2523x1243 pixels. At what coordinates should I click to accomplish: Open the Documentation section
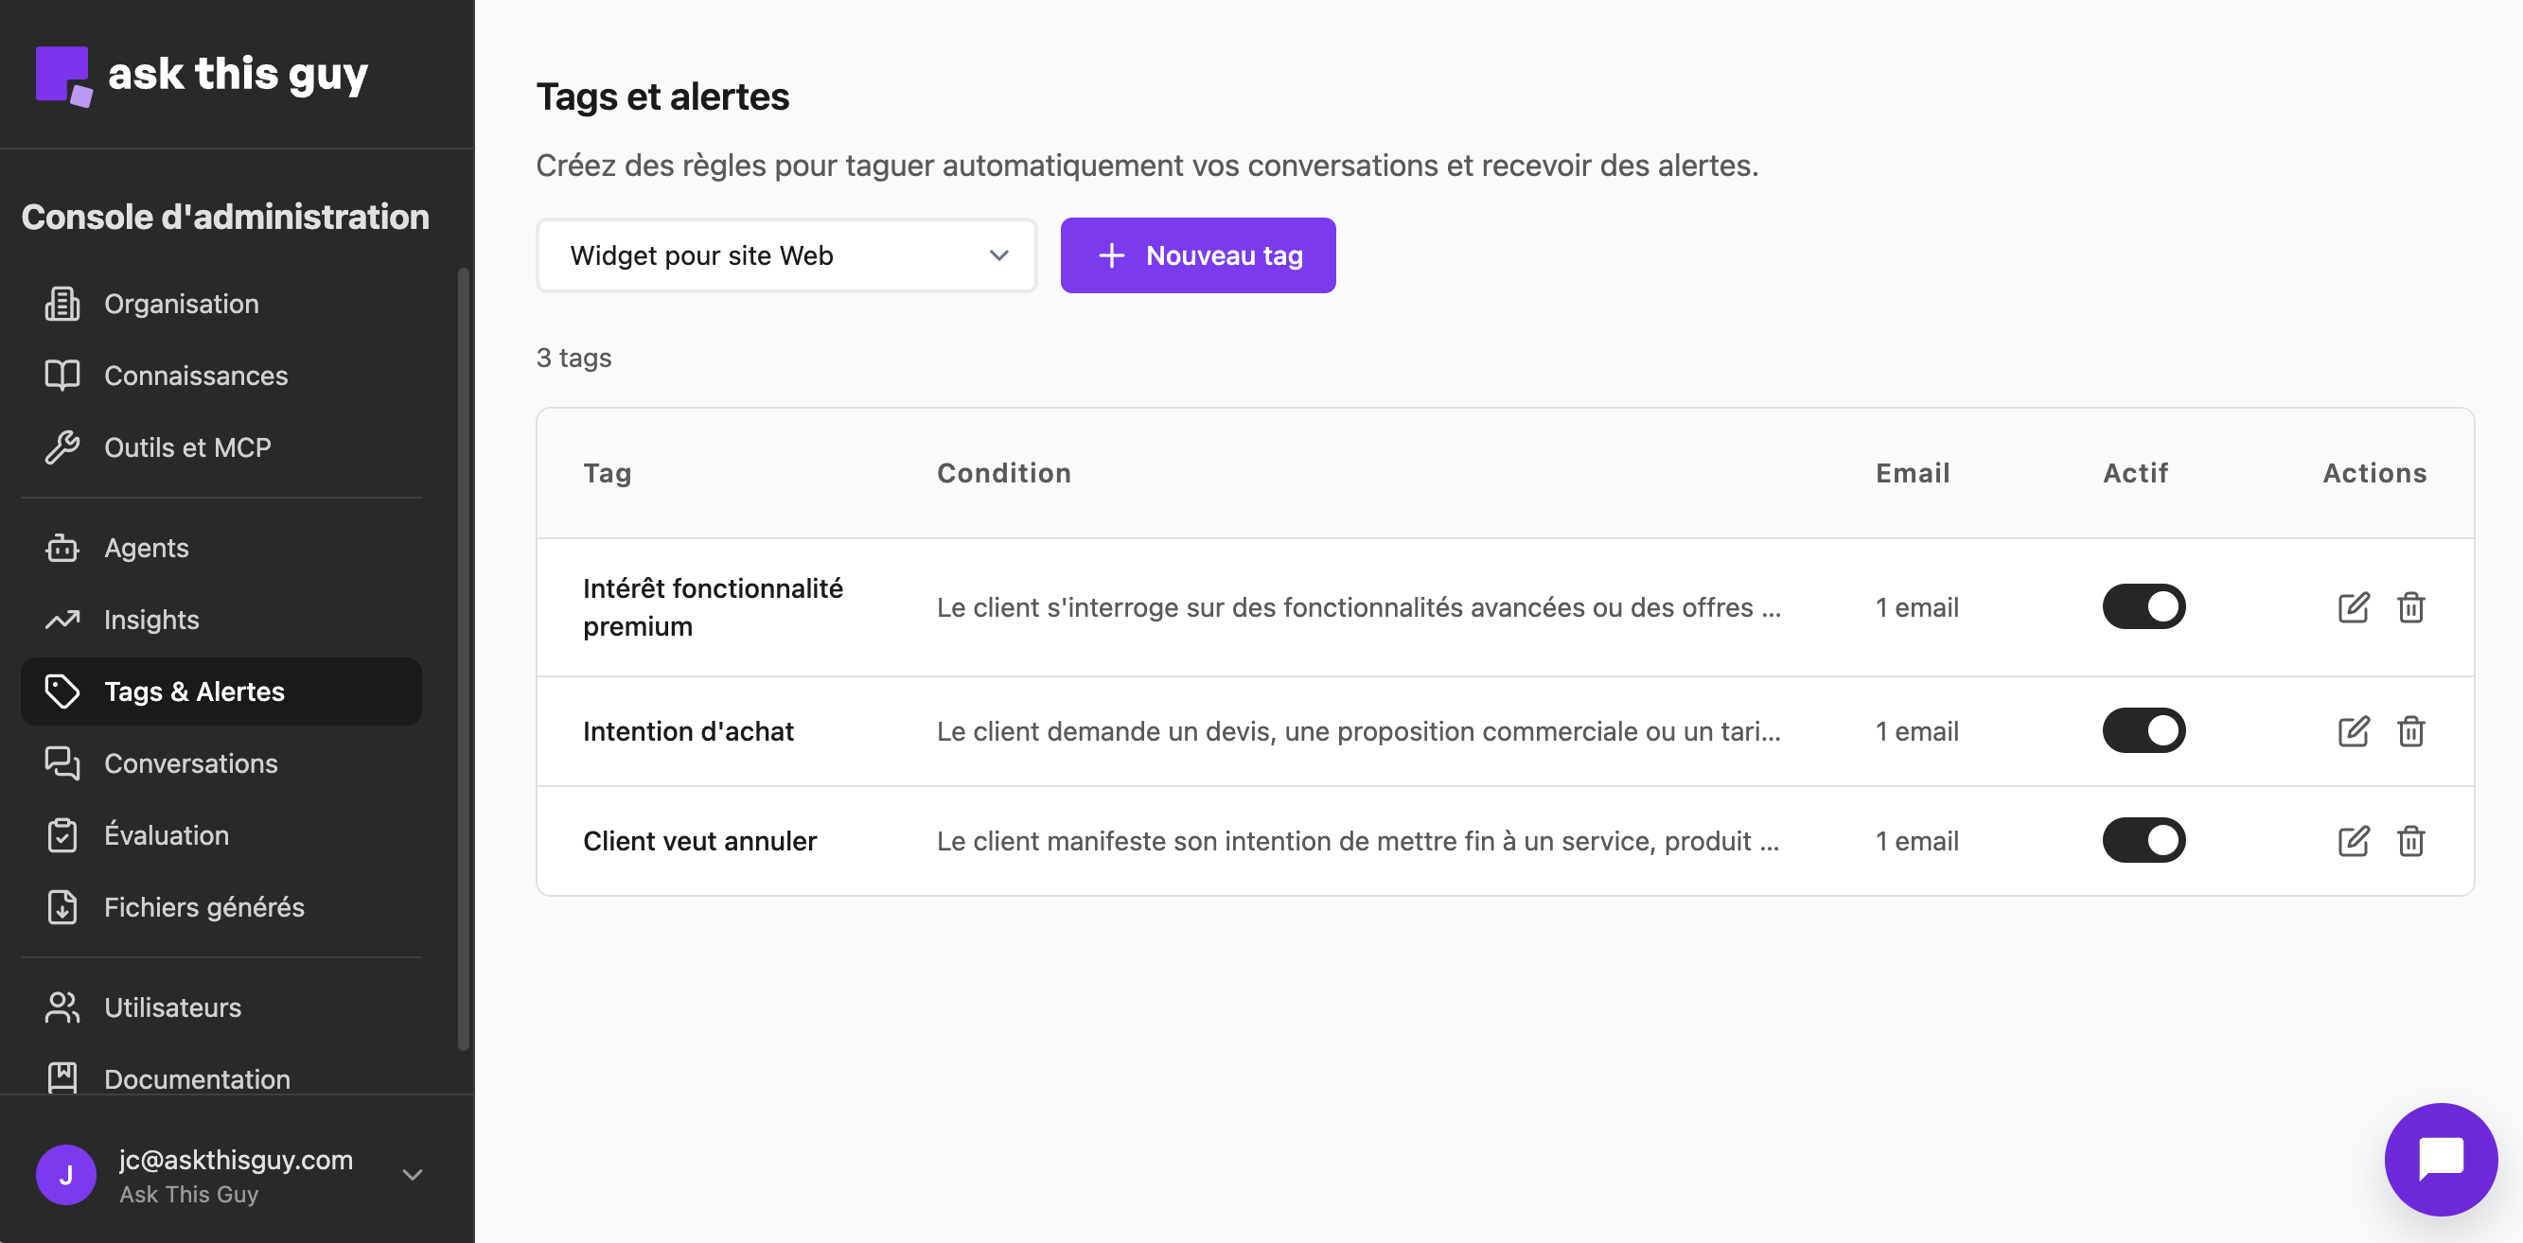pos(196,1079)
